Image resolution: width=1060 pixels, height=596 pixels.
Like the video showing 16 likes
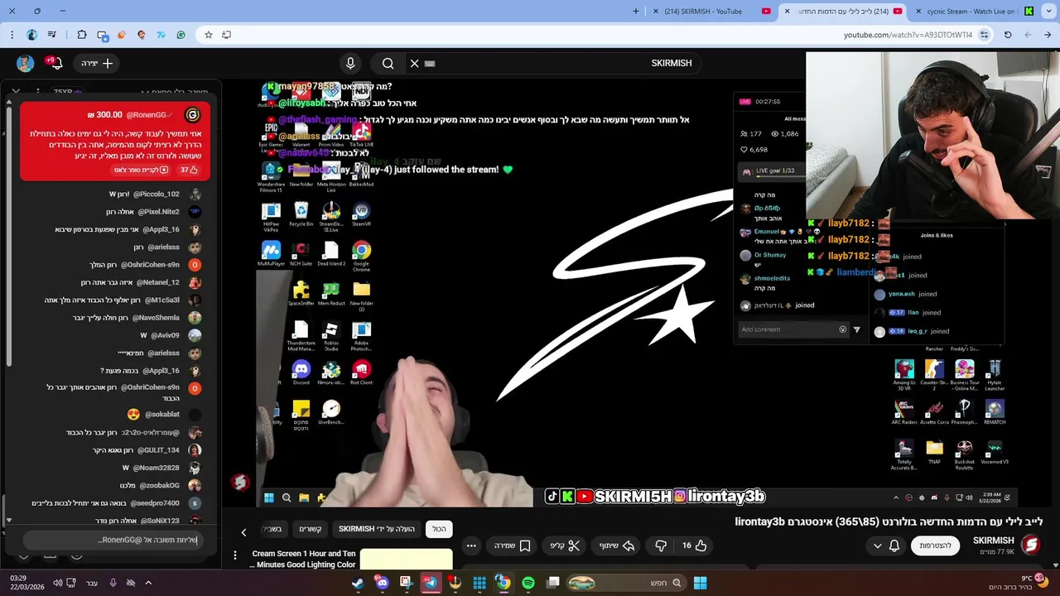[694, 546]
